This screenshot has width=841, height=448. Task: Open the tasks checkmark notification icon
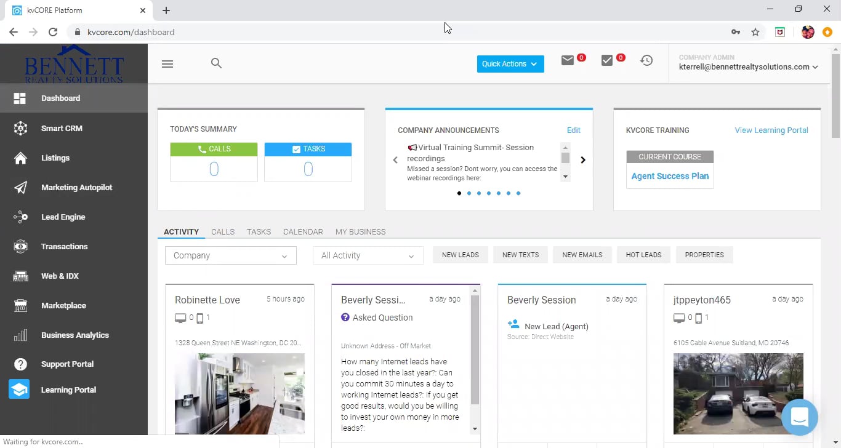tap(607, 60)
